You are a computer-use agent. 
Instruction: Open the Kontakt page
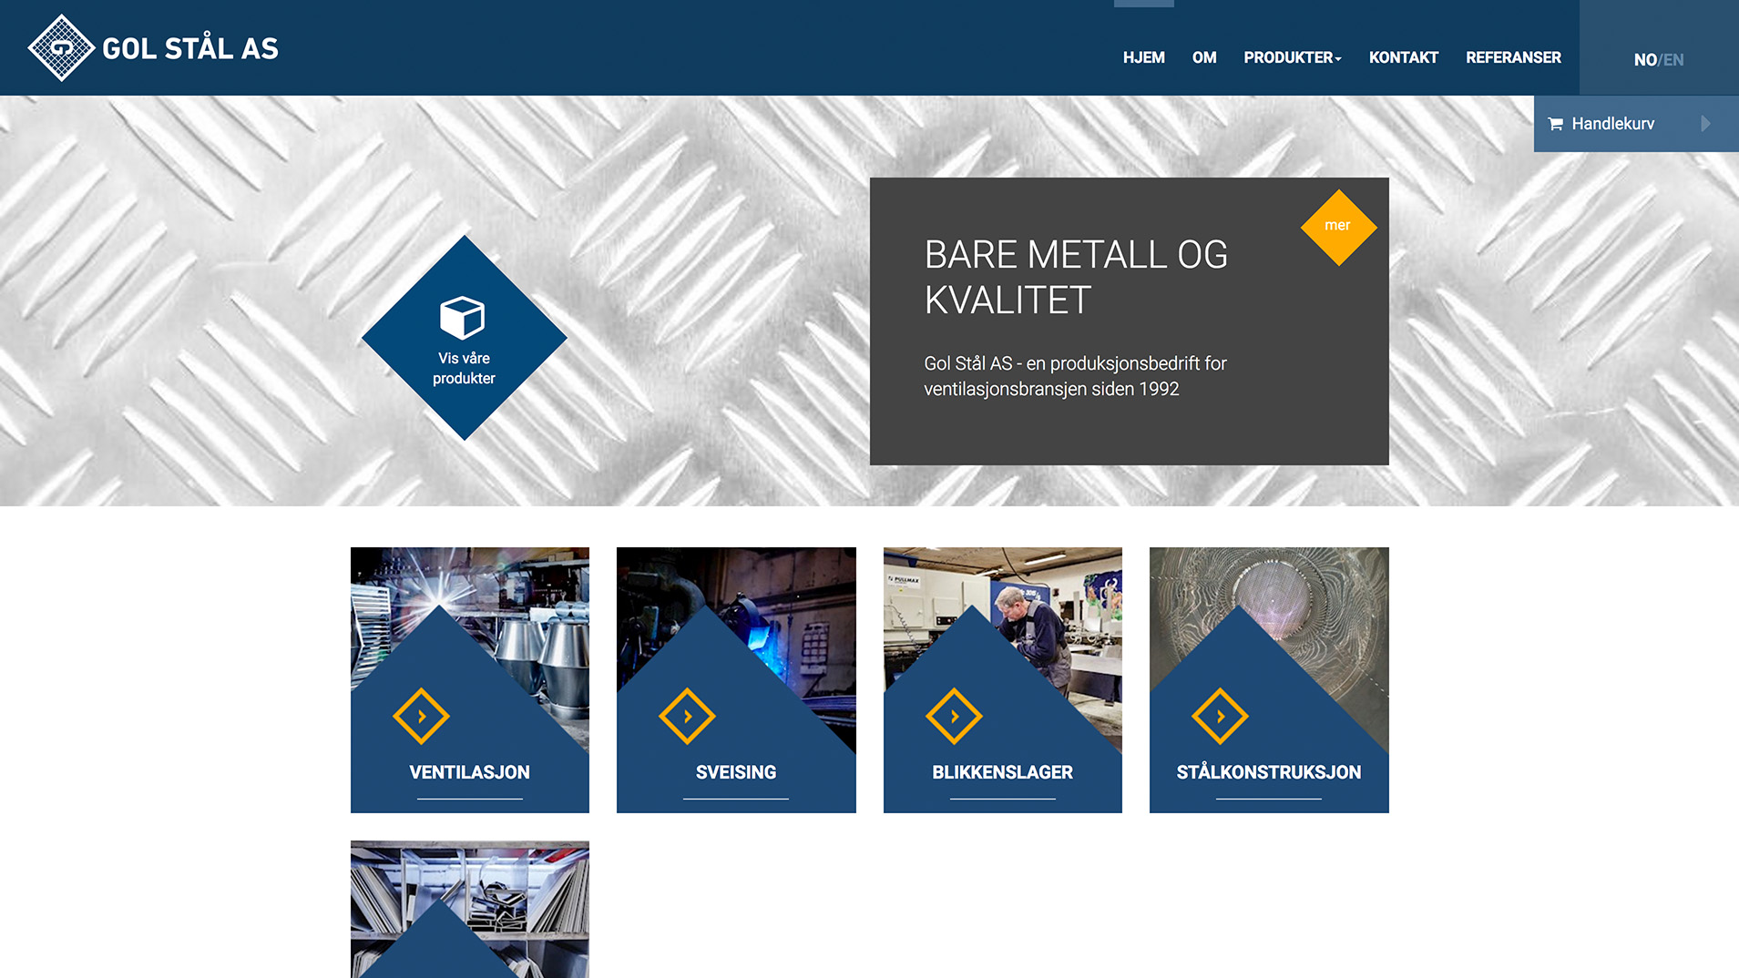tap(1403, 57)
